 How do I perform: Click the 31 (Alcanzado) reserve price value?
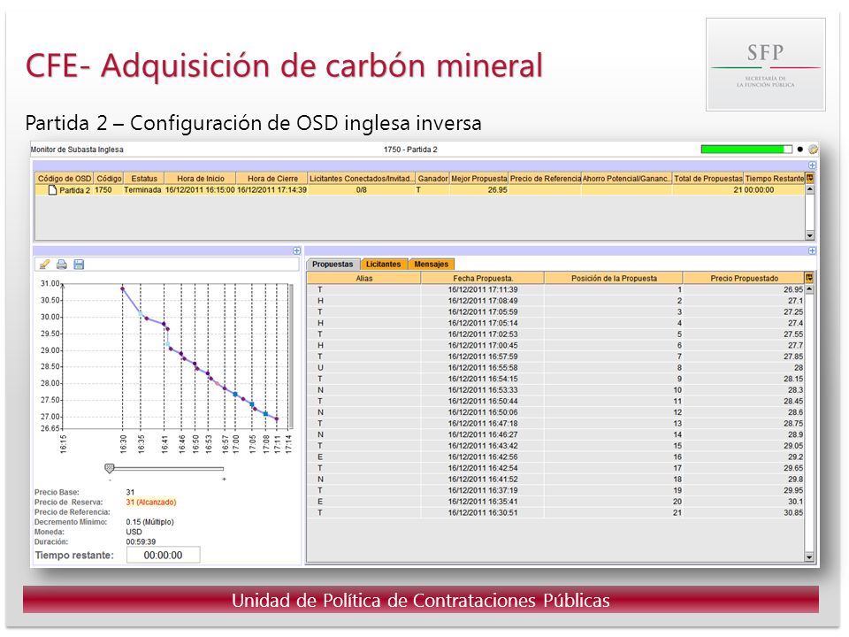coord(151,503)
